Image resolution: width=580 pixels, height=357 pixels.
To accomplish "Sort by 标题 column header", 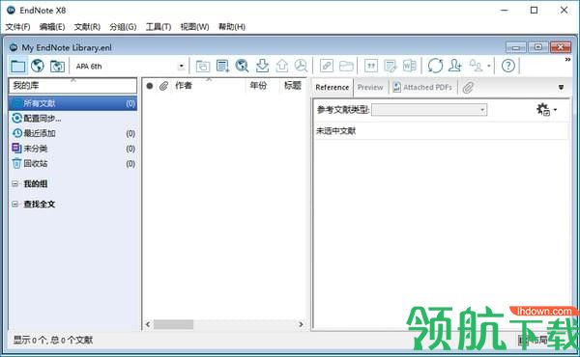I will pos(293,86).
